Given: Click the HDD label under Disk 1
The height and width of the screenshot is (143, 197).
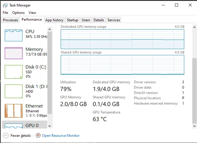Looking at the screenshot, I should point(29,92).
